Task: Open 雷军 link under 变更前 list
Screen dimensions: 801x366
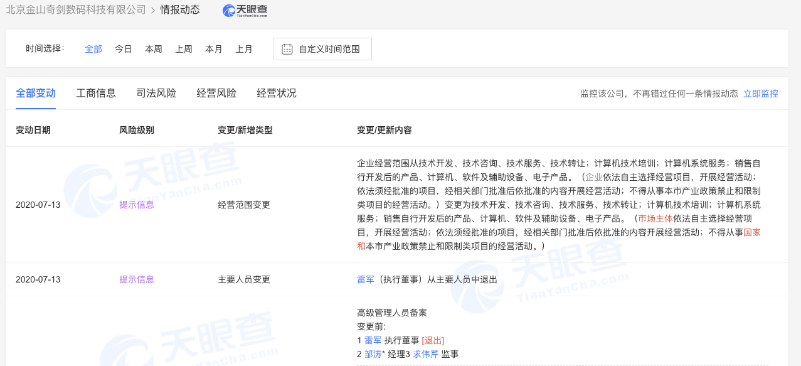Action: [x=373, y=340]
